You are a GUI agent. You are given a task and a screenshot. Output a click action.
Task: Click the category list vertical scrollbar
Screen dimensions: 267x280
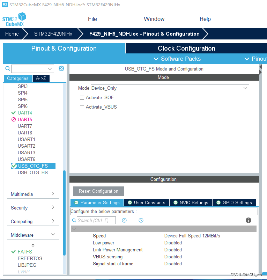coord(64,213)
